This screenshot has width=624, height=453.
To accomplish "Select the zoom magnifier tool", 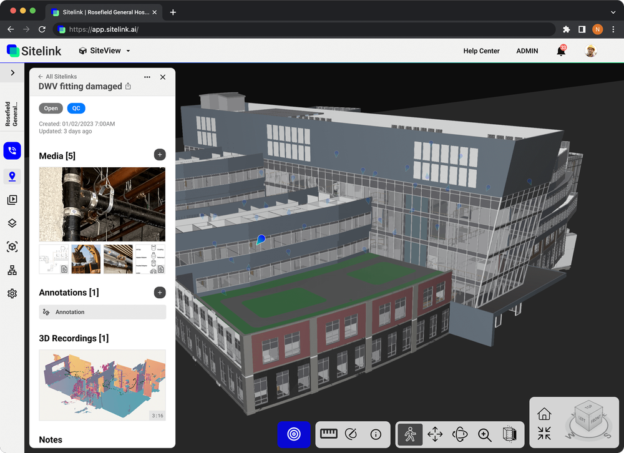I will [x=485, y=434].
